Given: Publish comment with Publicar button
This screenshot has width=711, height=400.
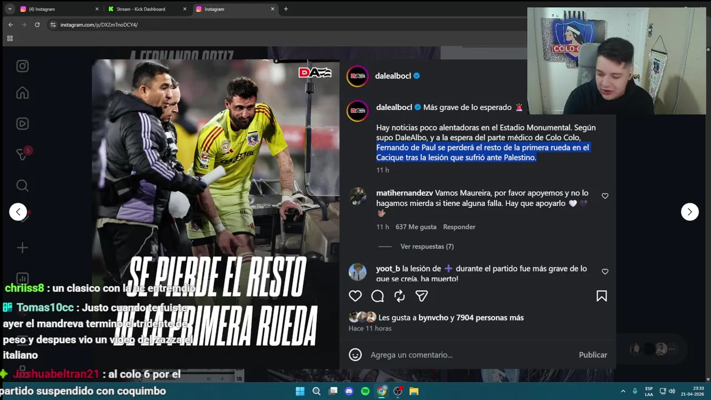Looking at the screenshot, I should pos(593,354).
